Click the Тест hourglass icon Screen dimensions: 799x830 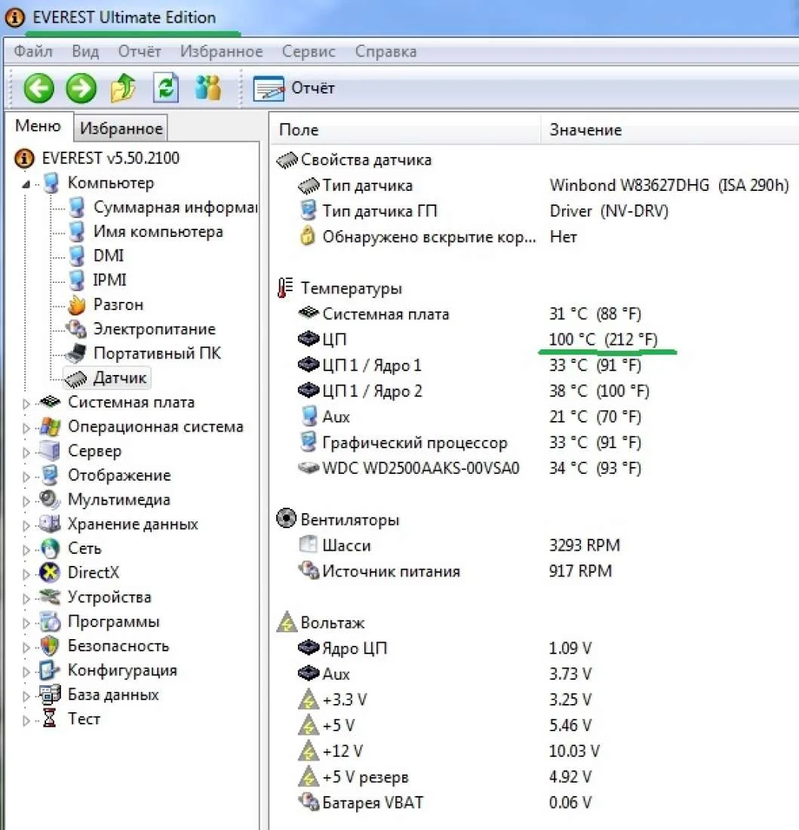(50, 719)
